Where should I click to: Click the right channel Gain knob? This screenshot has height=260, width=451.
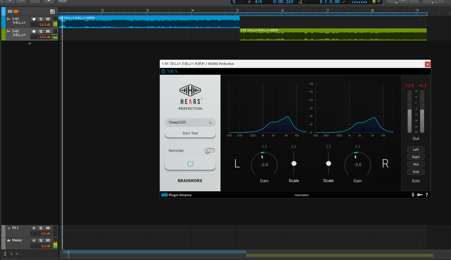pos(358,164)
